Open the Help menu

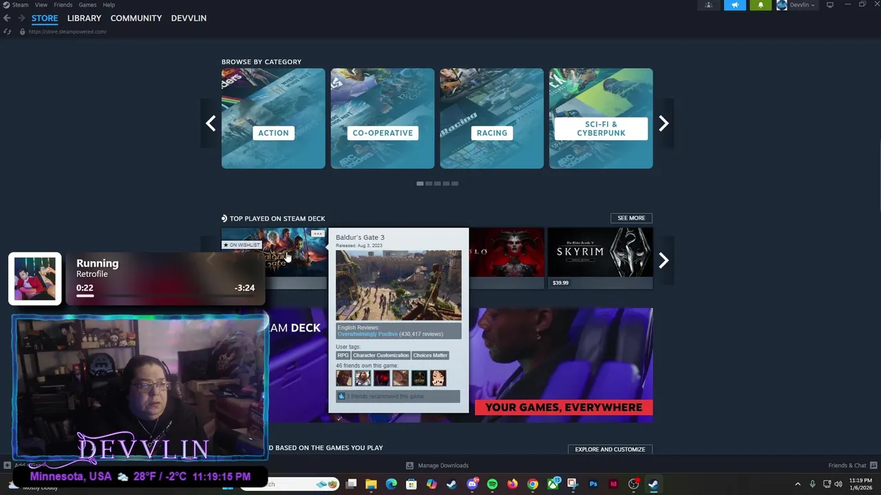(x=109, y=5)
